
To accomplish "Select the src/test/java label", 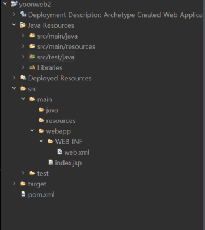I will point(55,57).
